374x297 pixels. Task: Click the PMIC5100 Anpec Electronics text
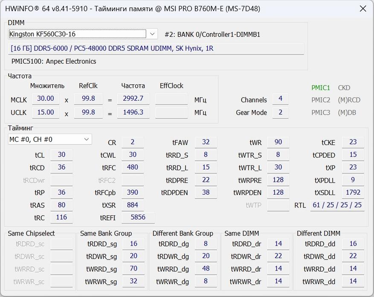(x=54, y=61)
